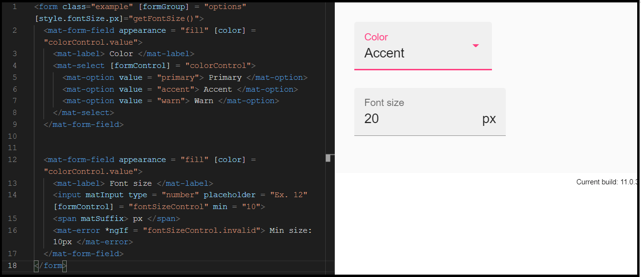
Task: Open the Color dropdown arrow
Action: pyautogui.click(x=475, y=46)
